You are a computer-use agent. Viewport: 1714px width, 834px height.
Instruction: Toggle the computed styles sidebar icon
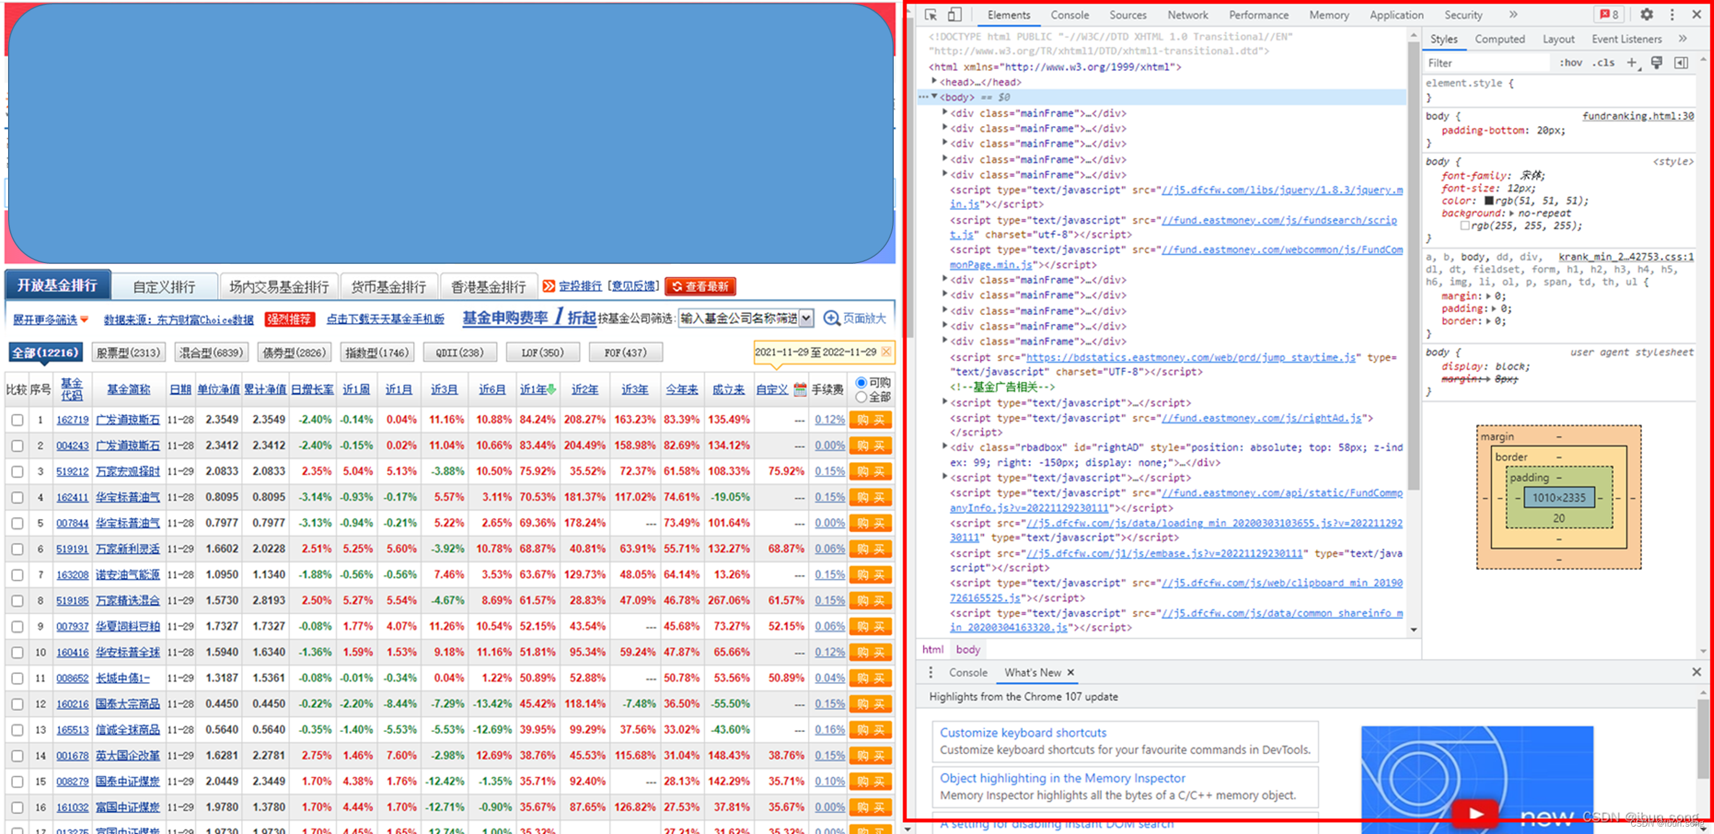click(1680, 62)
